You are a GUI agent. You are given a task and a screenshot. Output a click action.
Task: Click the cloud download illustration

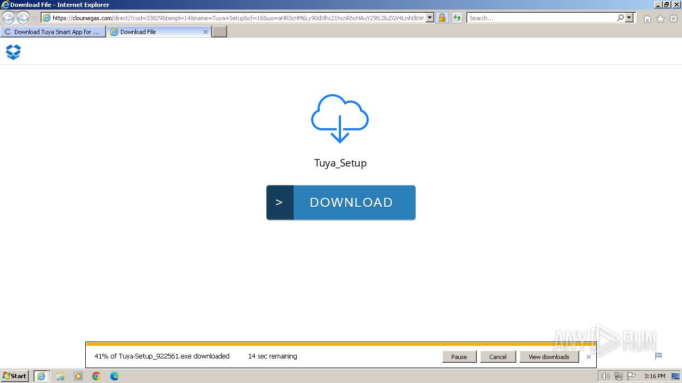click(x=340, y=119)
